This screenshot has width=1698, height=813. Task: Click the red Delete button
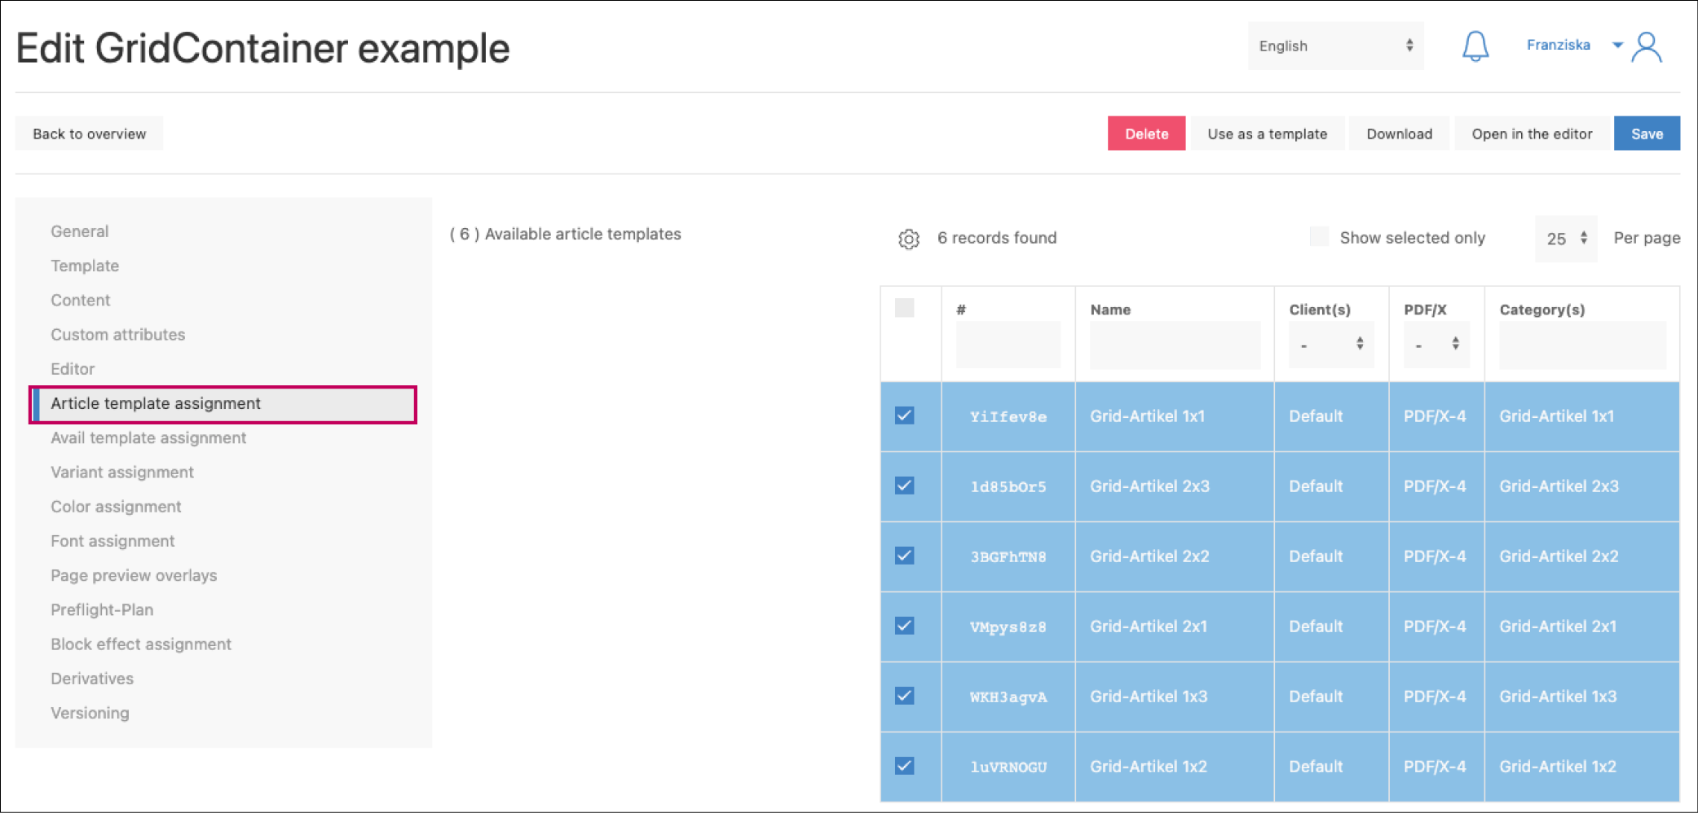[1145, 134]
